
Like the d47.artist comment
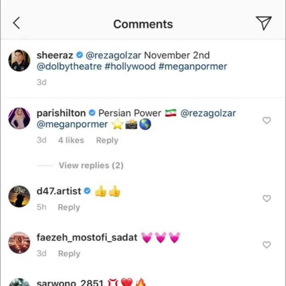(267, 198)
